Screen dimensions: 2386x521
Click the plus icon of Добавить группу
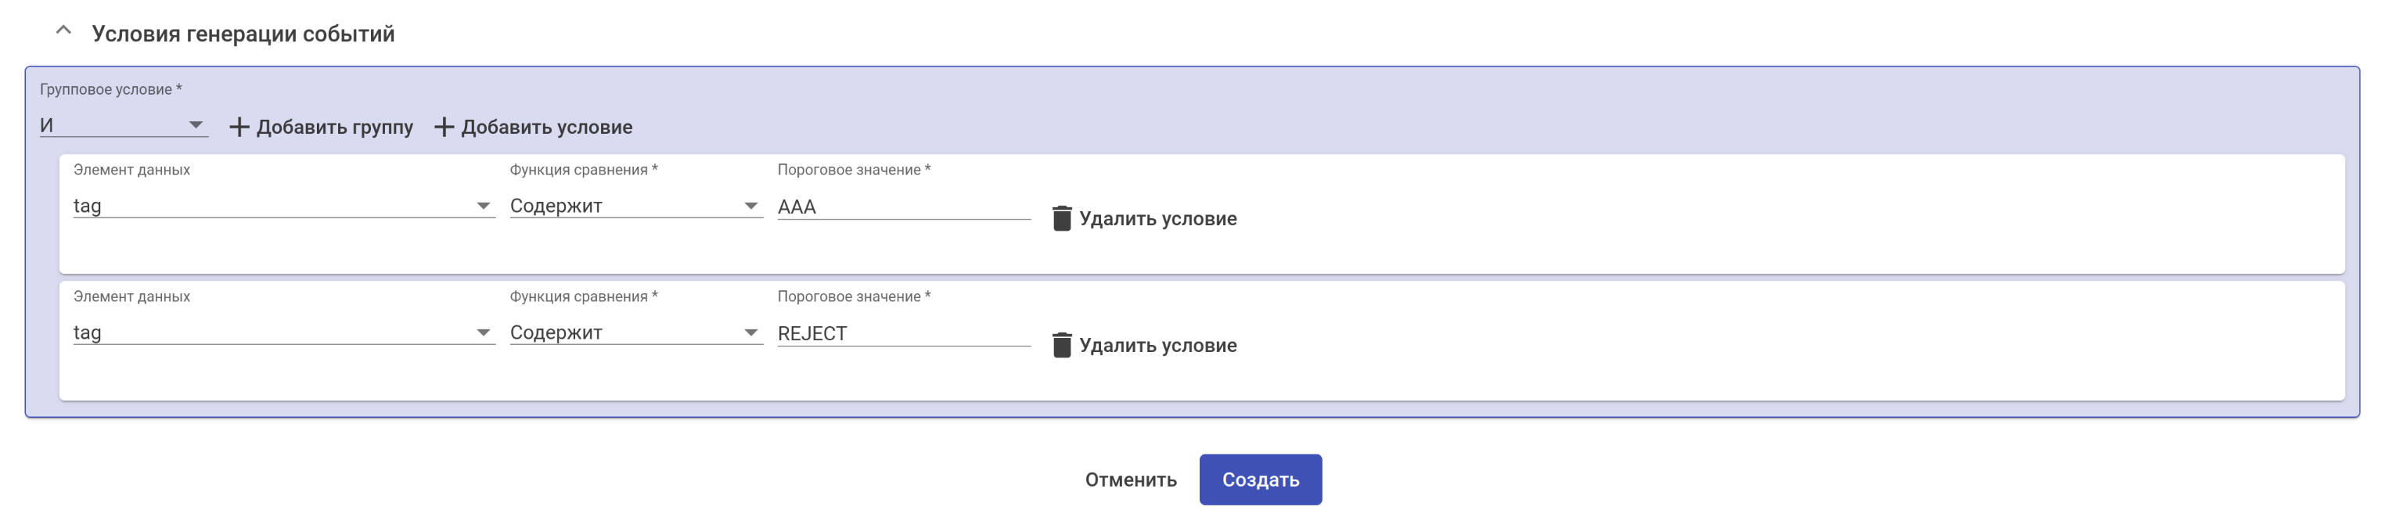239,127
